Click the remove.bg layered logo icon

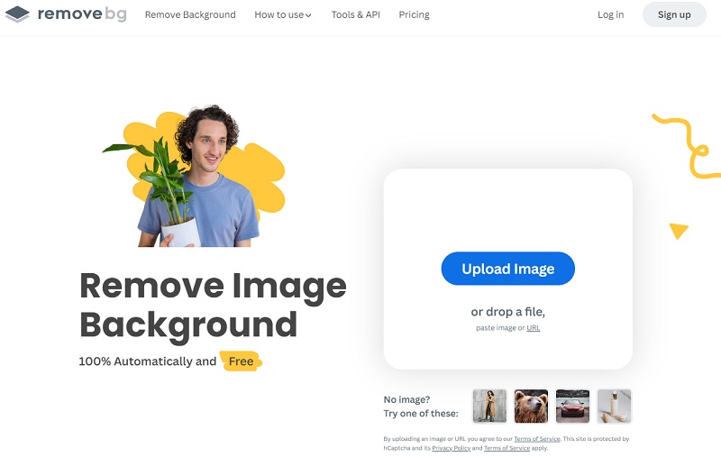17,14
